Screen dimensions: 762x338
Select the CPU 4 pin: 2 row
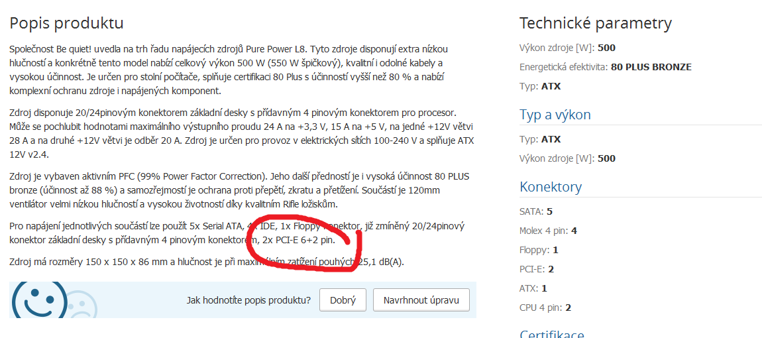[545, 308]
